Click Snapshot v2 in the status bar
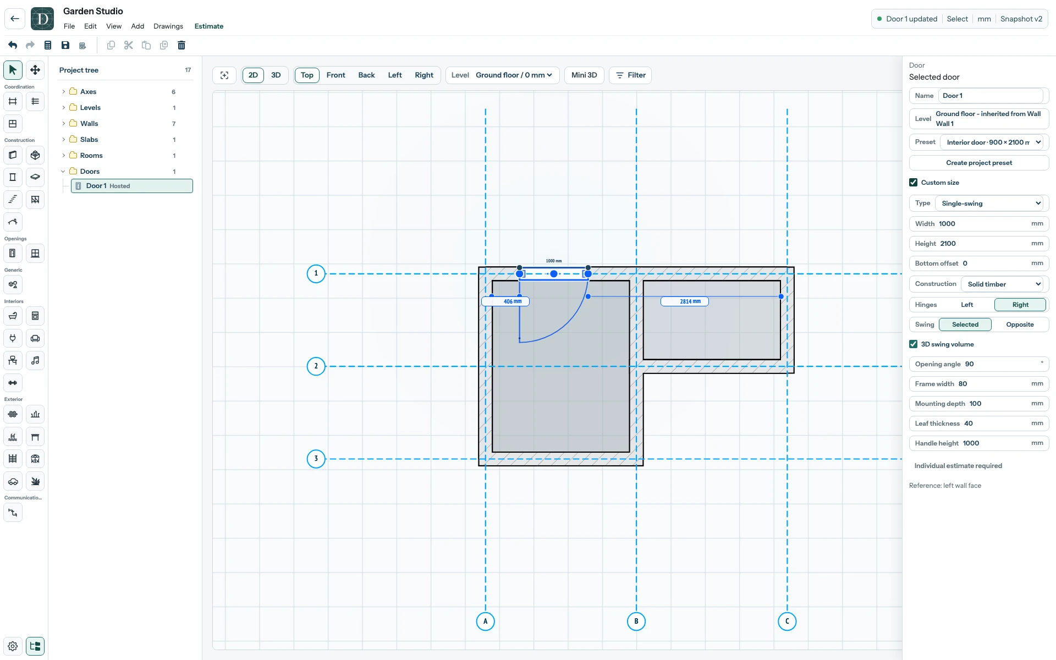This screenshot has width=1056, height=660. pyautogui.click(x=1021, y=19)
